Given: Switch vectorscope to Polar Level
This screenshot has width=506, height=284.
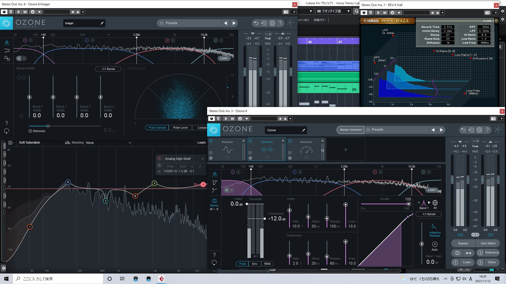Looking at the screenshot, I should pyautogui.click(x=180, y=128).
